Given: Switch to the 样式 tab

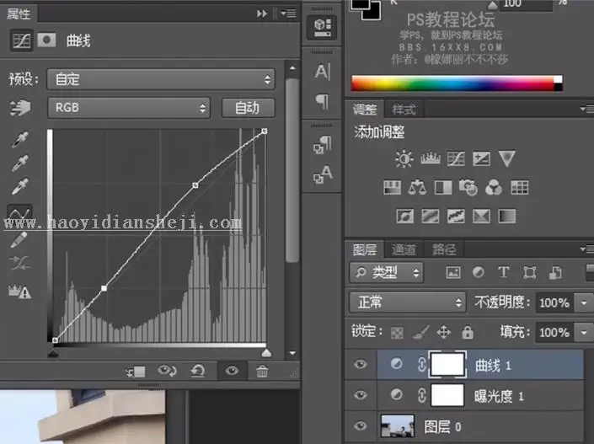Looking at the screenshot, I should point(404,110).
